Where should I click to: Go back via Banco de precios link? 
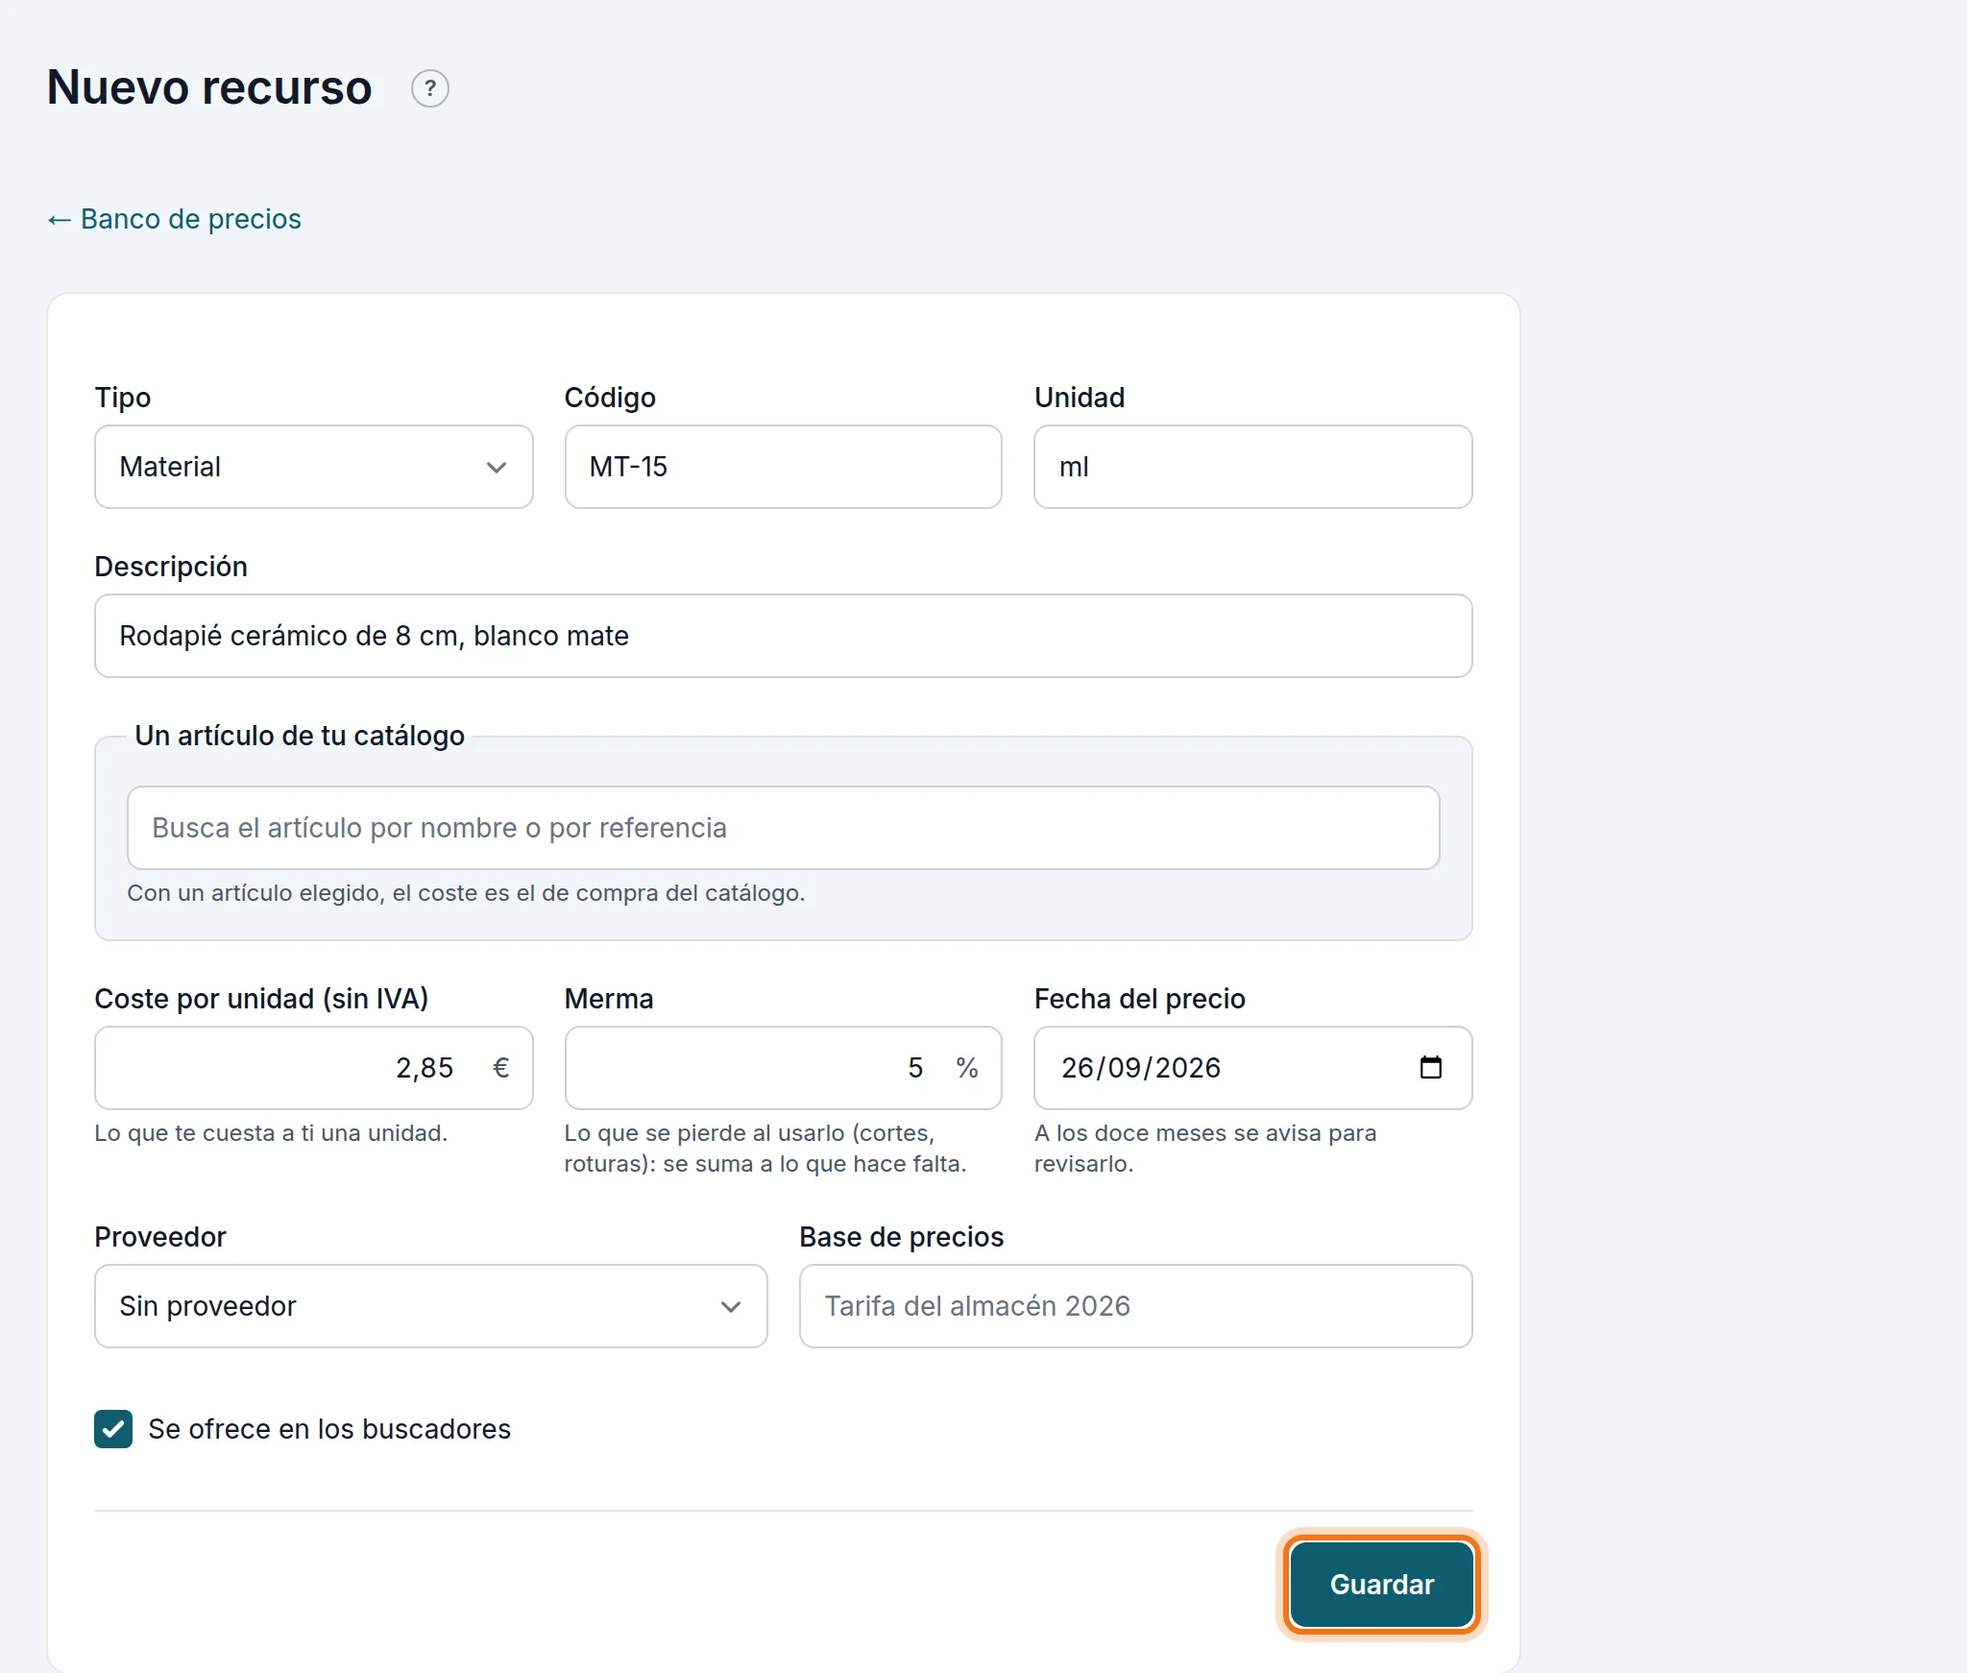pos(174,219)
